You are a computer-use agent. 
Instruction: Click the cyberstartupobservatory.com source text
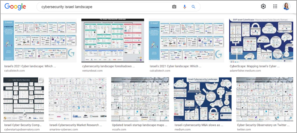tap(22, 130)
